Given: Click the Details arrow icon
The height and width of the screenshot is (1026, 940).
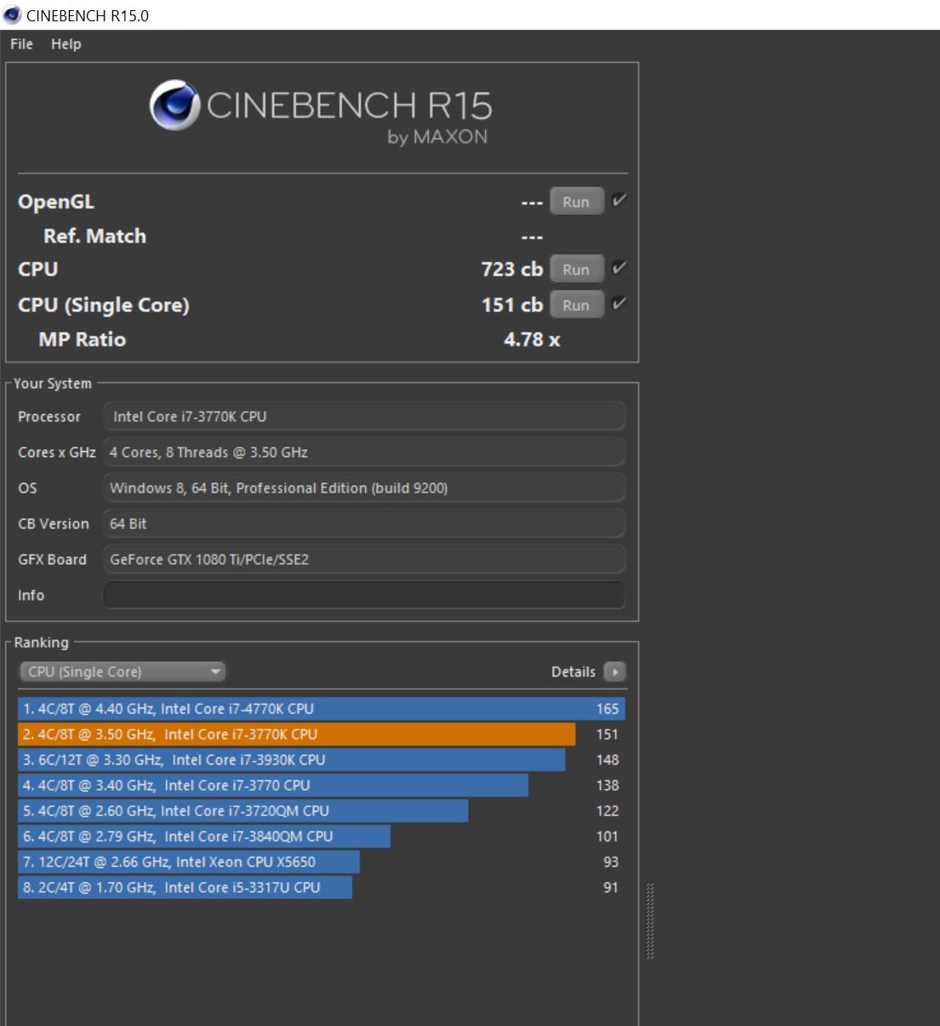Looking at the screenshot, I should [614, 672].
